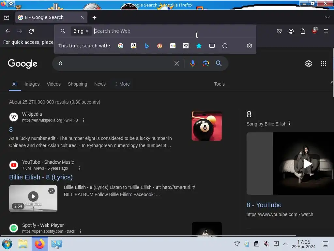This screenshot has width=334, height=251.
Task: Play the 2:54 video thumbnail
Action: point(33,198)
